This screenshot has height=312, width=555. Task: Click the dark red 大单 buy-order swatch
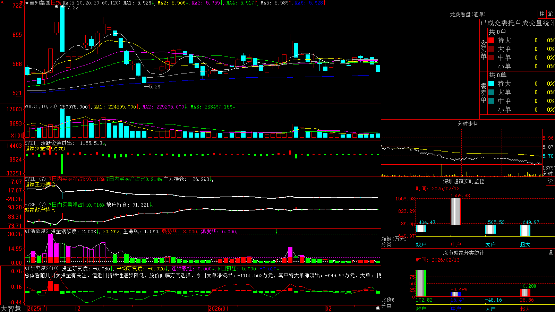click(491, 49)
